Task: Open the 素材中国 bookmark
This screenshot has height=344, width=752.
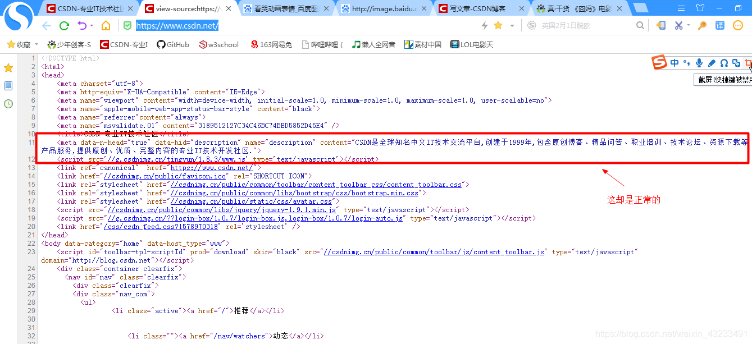Action: (x=423, y=44)
